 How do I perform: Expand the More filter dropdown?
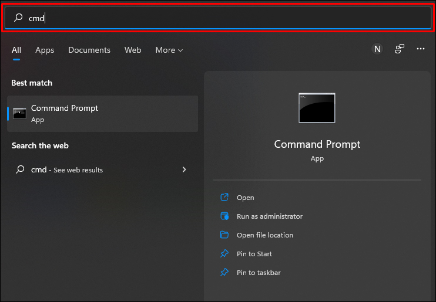pyautogui.click(x=169, y=50)
